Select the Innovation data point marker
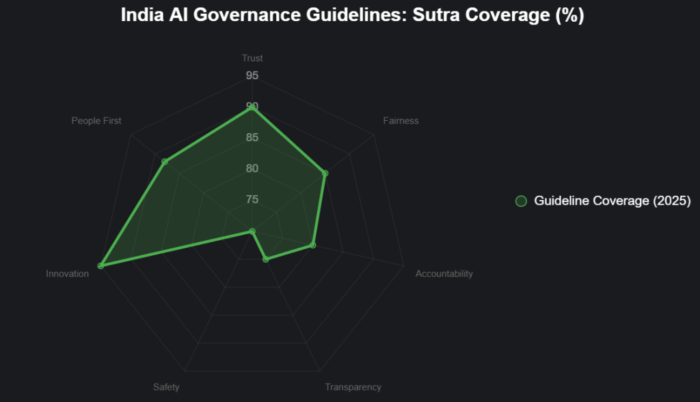This screenshot has height=402, width=700. pos(100,265)
